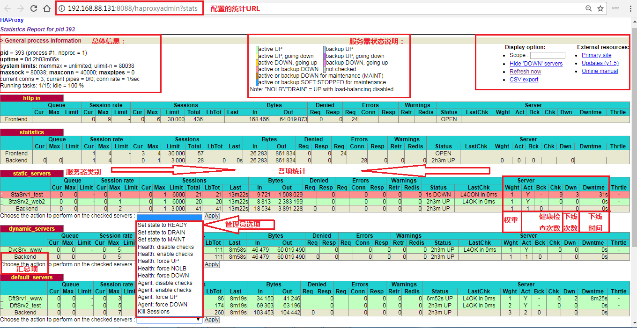
Task: Focus the Scope input field
Action: click(548, 55)
